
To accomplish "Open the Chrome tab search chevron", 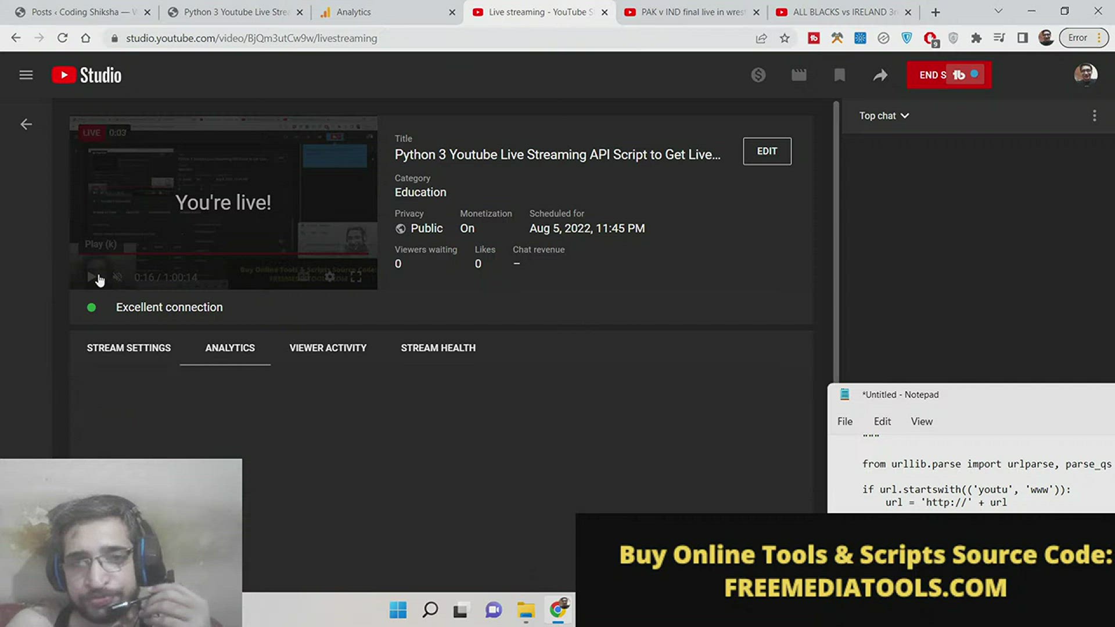I will [998, 12].
